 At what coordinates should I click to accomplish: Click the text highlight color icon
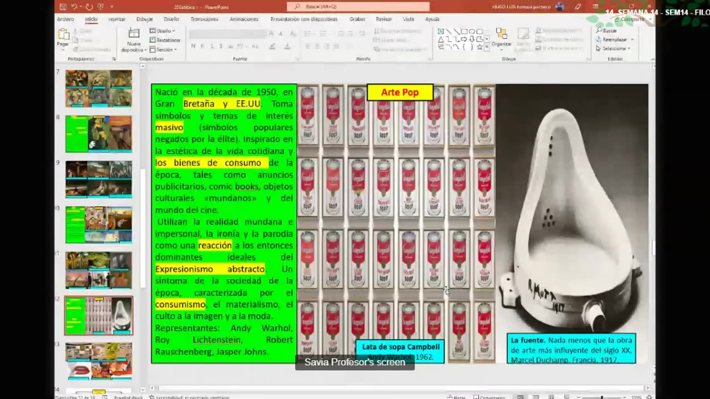pyautogui.click(x=273, y=46)
